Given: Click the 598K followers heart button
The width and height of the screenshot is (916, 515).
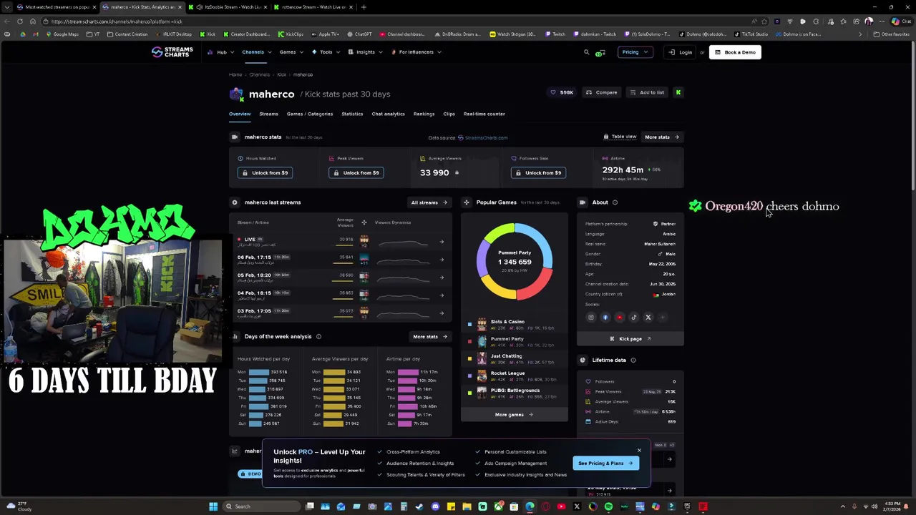Looking at the screenshot, I should point(561,92).
